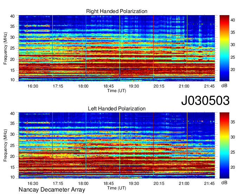Click the "dB" label of the Left Handed colorbar

coord(224,183)
